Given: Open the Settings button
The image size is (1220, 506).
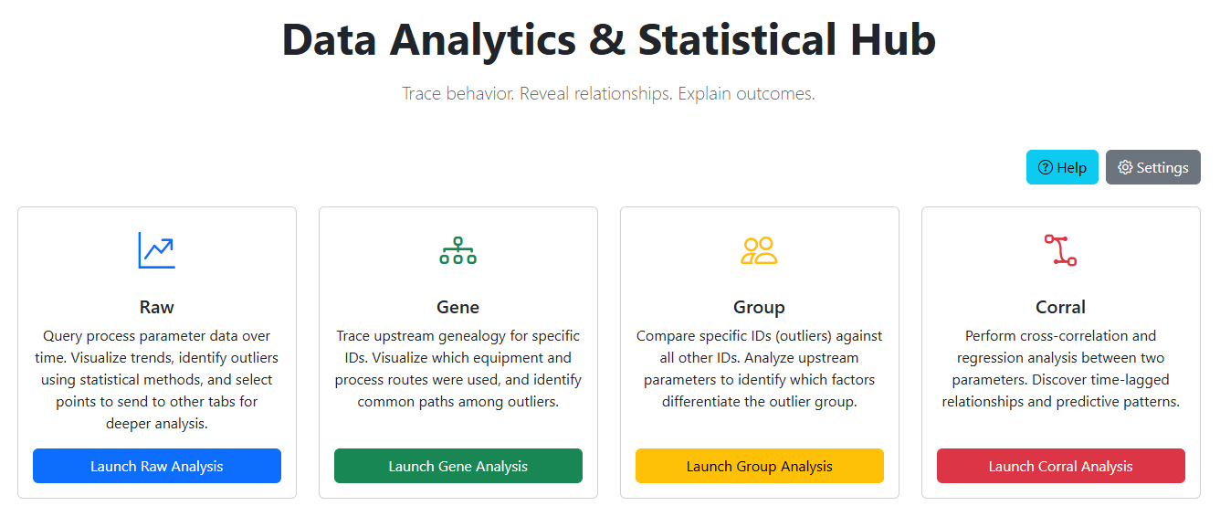Looking at the screenshot, I should pos(1152,167).
